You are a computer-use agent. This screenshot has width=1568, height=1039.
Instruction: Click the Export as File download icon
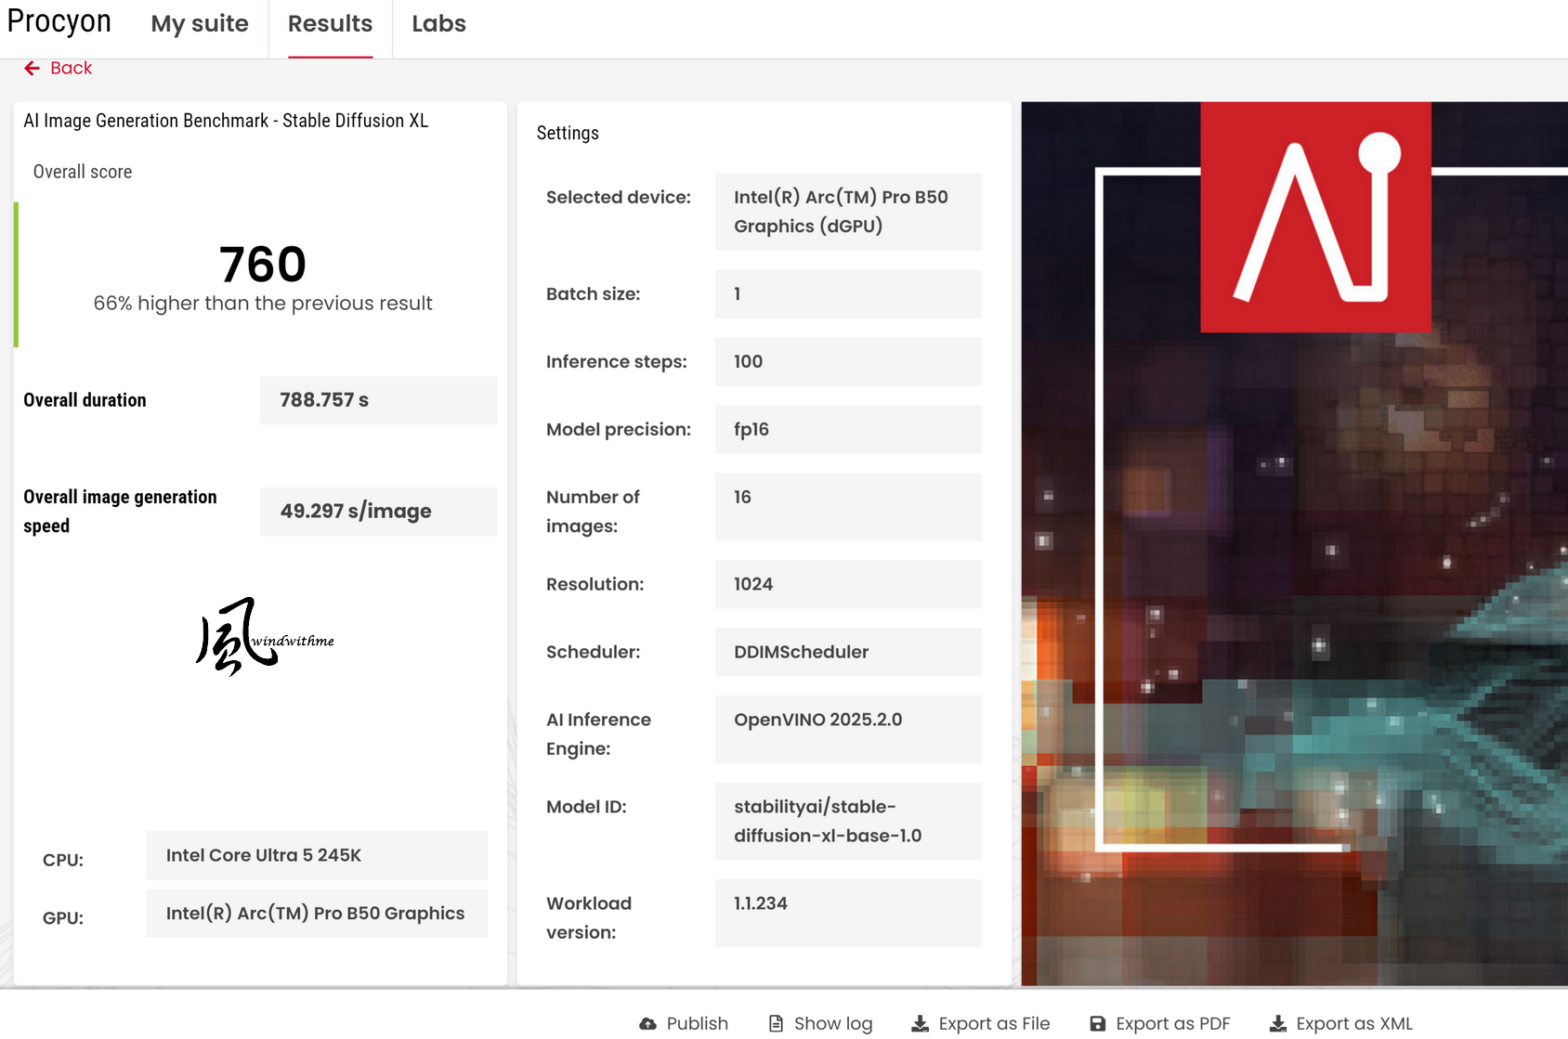[x=920, y=1023]
